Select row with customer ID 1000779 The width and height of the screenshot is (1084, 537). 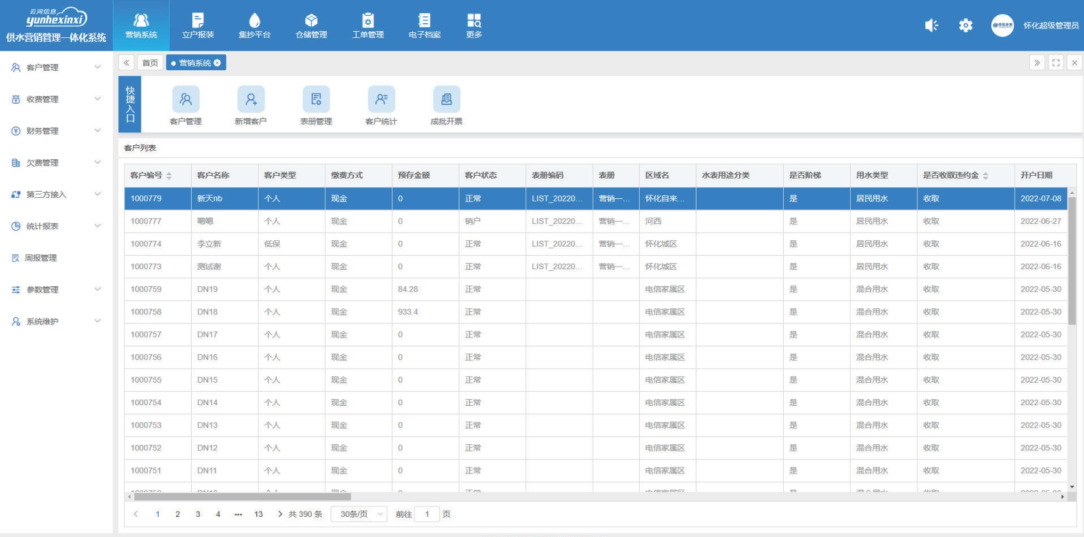pyautogui.click(x=596, y=198)
